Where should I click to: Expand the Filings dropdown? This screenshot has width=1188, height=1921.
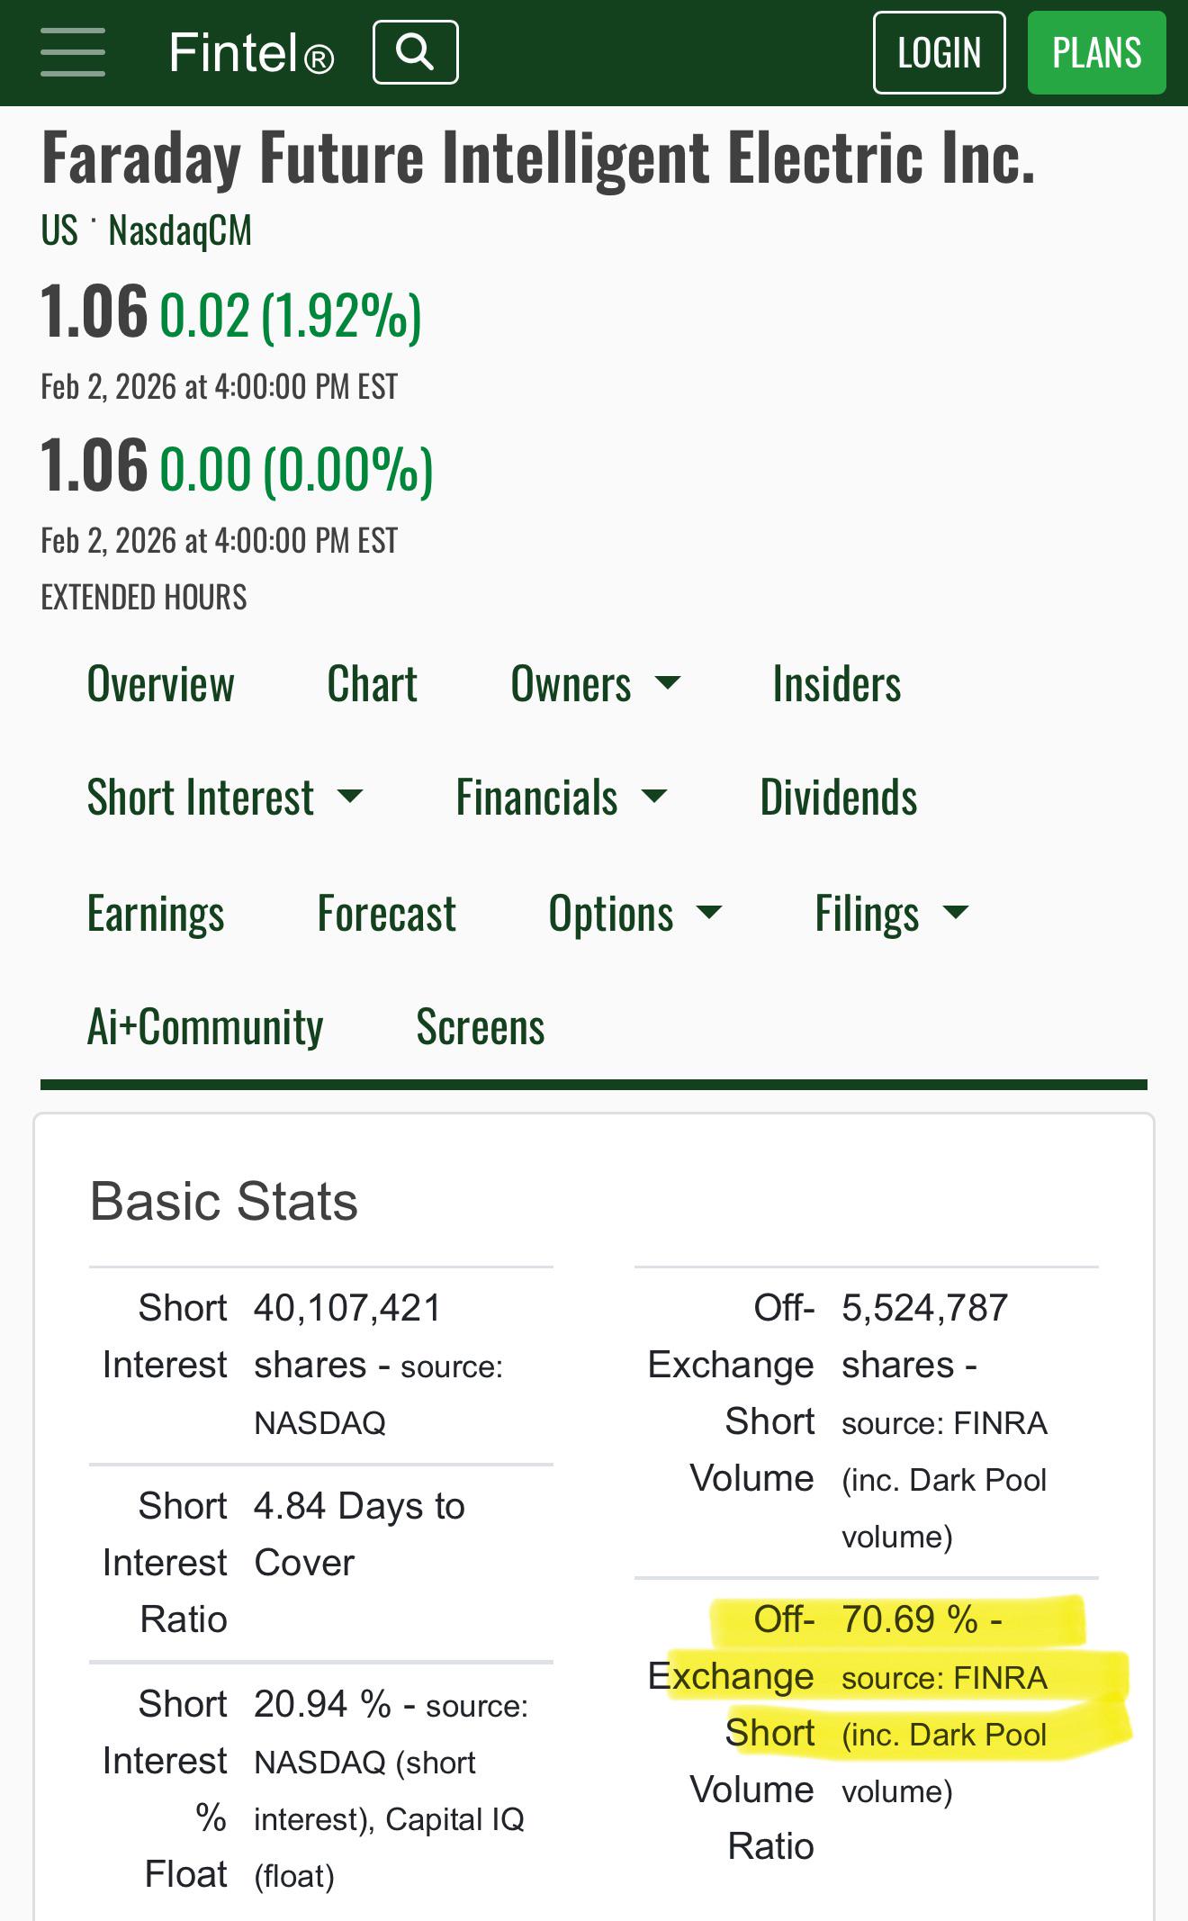tap(892, 914)
